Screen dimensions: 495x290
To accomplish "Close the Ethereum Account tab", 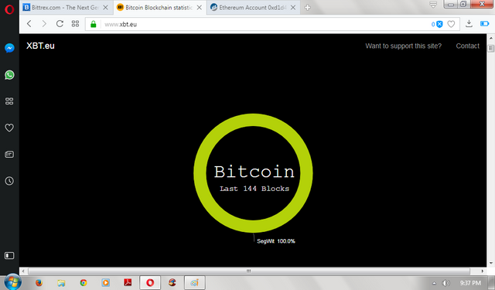I will 293,8.
